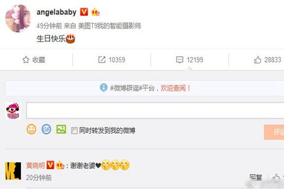
Task: Click the star favorite icon beside 收藏
Action: (x=26, y=60)
